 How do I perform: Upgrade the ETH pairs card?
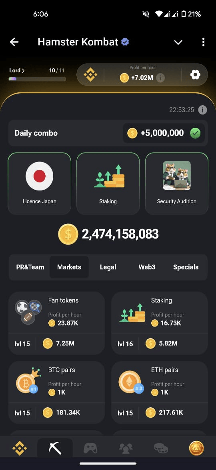[160, 392]
